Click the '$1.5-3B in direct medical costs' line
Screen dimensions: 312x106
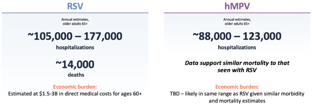point(75,94)
